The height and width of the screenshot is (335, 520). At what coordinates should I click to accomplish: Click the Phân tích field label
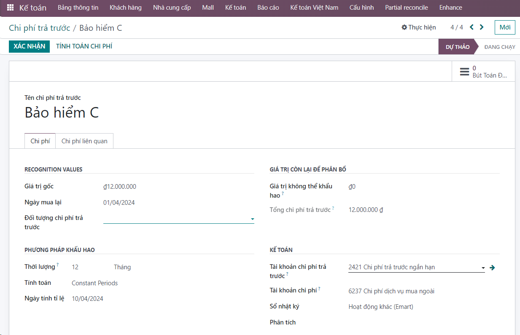click(x=283, y=322)
